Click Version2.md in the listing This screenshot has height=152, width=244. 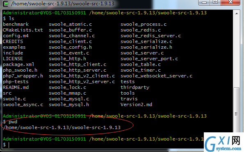[136, 104]
